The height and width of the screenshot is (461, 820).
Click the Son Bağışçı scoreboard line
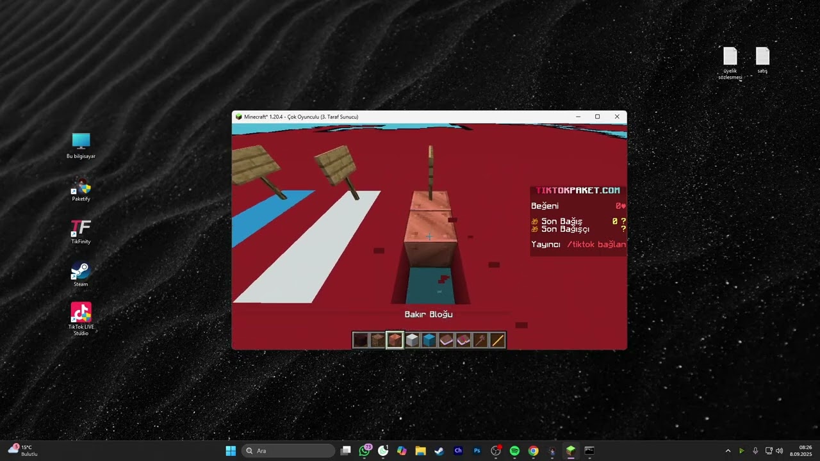pos(578,229)
